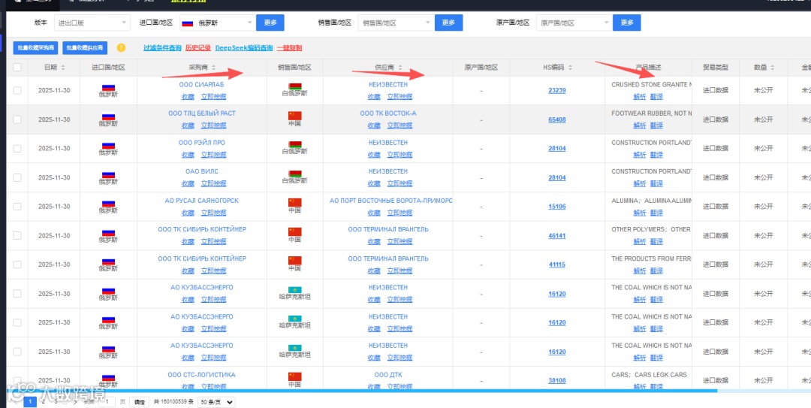Open supplier АО ПОРТ ВОСТОЧНЫЕ ВОРОТА-ПРИМОРС

click(x=391, y=201)
